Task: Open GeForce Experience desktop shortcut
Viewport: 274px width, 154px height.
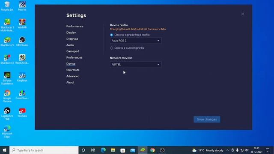Action: click(x=7, y=78)
